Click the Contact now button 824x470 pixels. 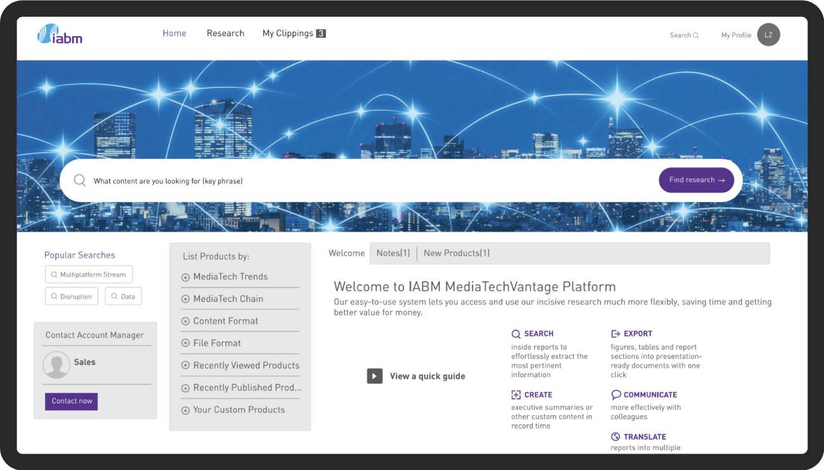tap(71, 401)
